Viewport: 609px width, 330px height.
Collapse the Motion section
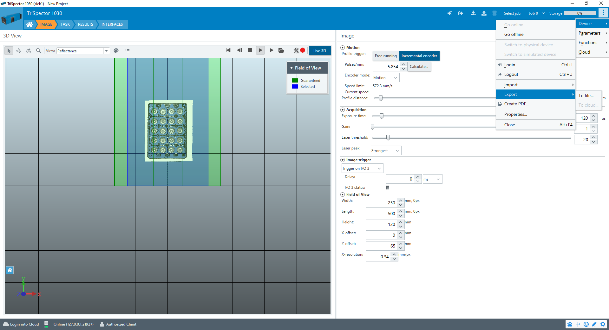tap(343, 48)
